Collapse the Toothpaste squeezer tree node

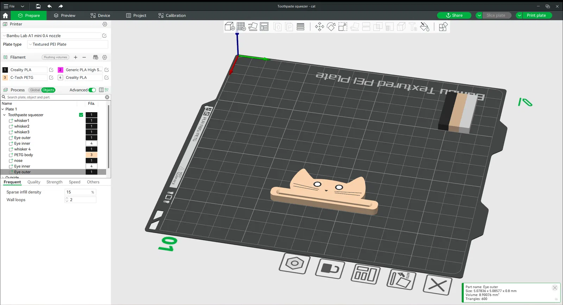(4, 115)
